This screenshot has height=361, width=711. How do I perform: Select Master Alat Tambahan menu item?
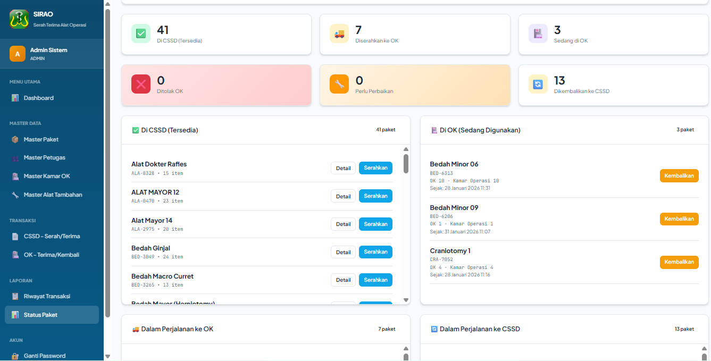point(52,195)
